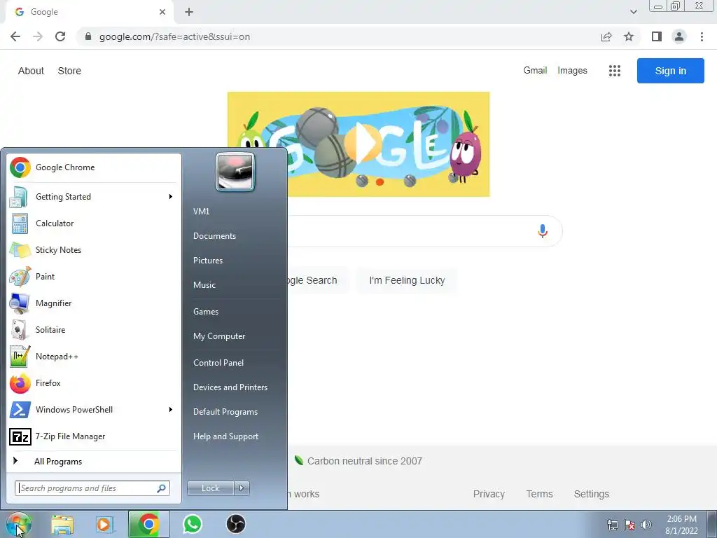This screenshot has height=538, width=717.
Task: Open Paint from Start menu
Action: (93, 276)
